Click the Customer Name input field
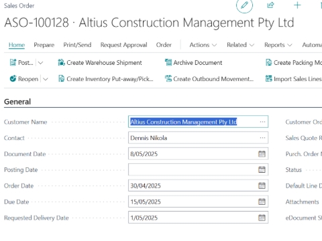This screenshot has height=241, width=322. (x=198, y=122)
